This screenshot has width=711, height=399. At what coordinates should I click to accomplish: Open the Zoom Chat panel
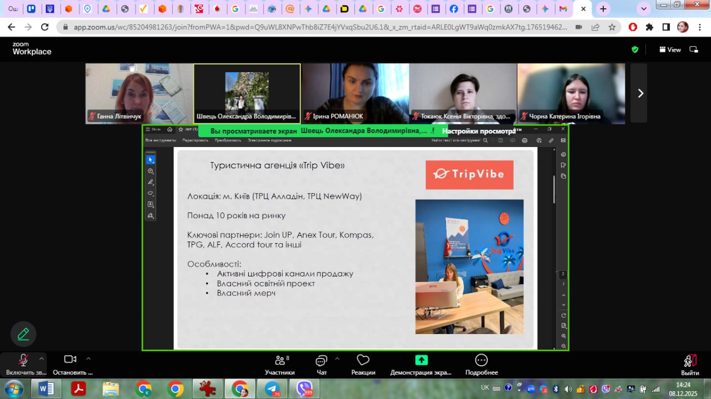[x=321, y=364]
